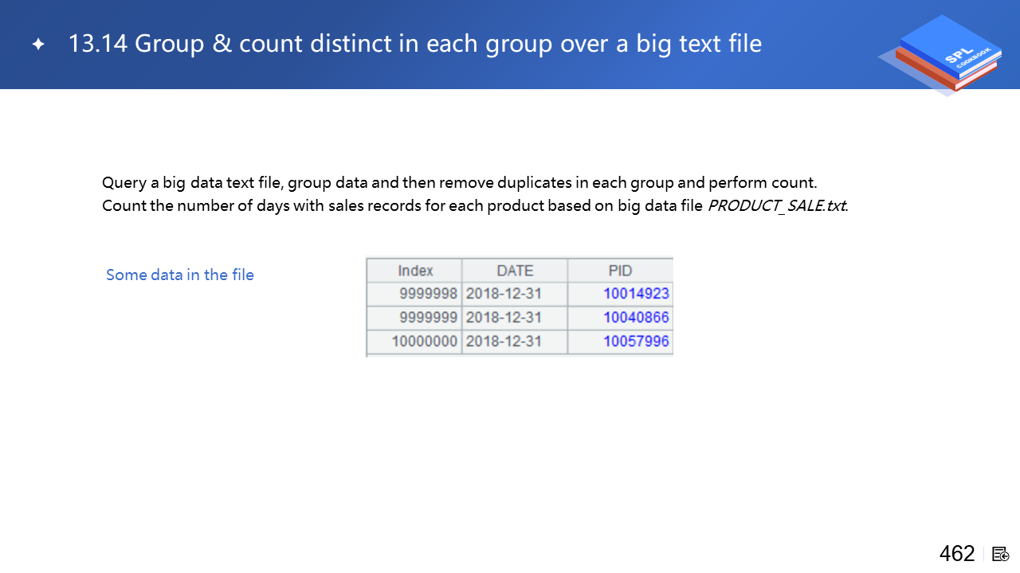Select Index cell 10000000

click(425, 341)
